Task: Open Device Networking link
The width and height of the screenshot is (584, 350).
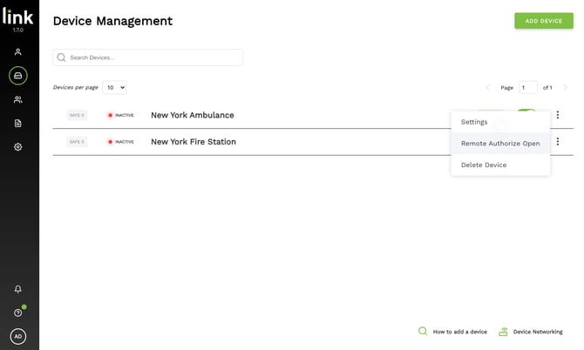Action: pos(538,332)
